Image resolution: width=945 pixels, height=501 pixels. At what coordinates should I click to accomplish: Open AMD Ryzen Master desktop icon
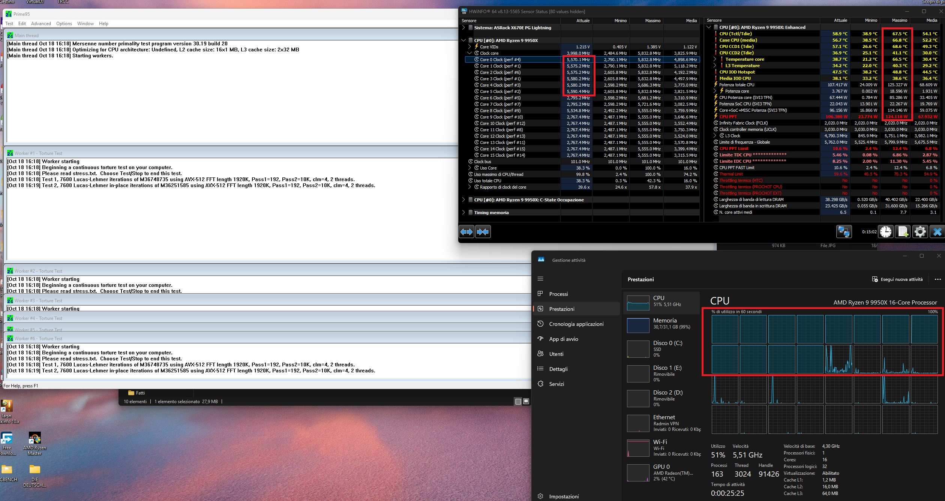(34, 444)
